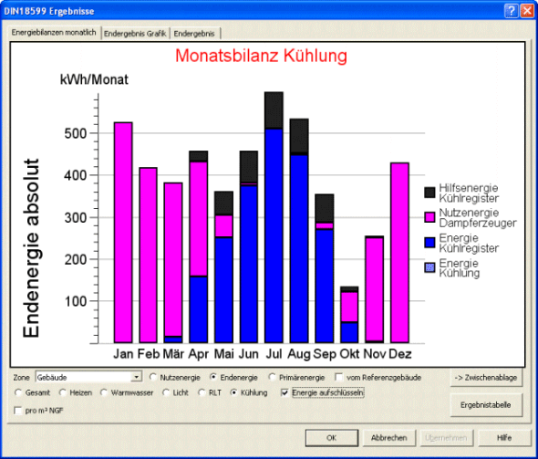Click the 500 axis value
538x459 pixels.
(x=76, y=133)
